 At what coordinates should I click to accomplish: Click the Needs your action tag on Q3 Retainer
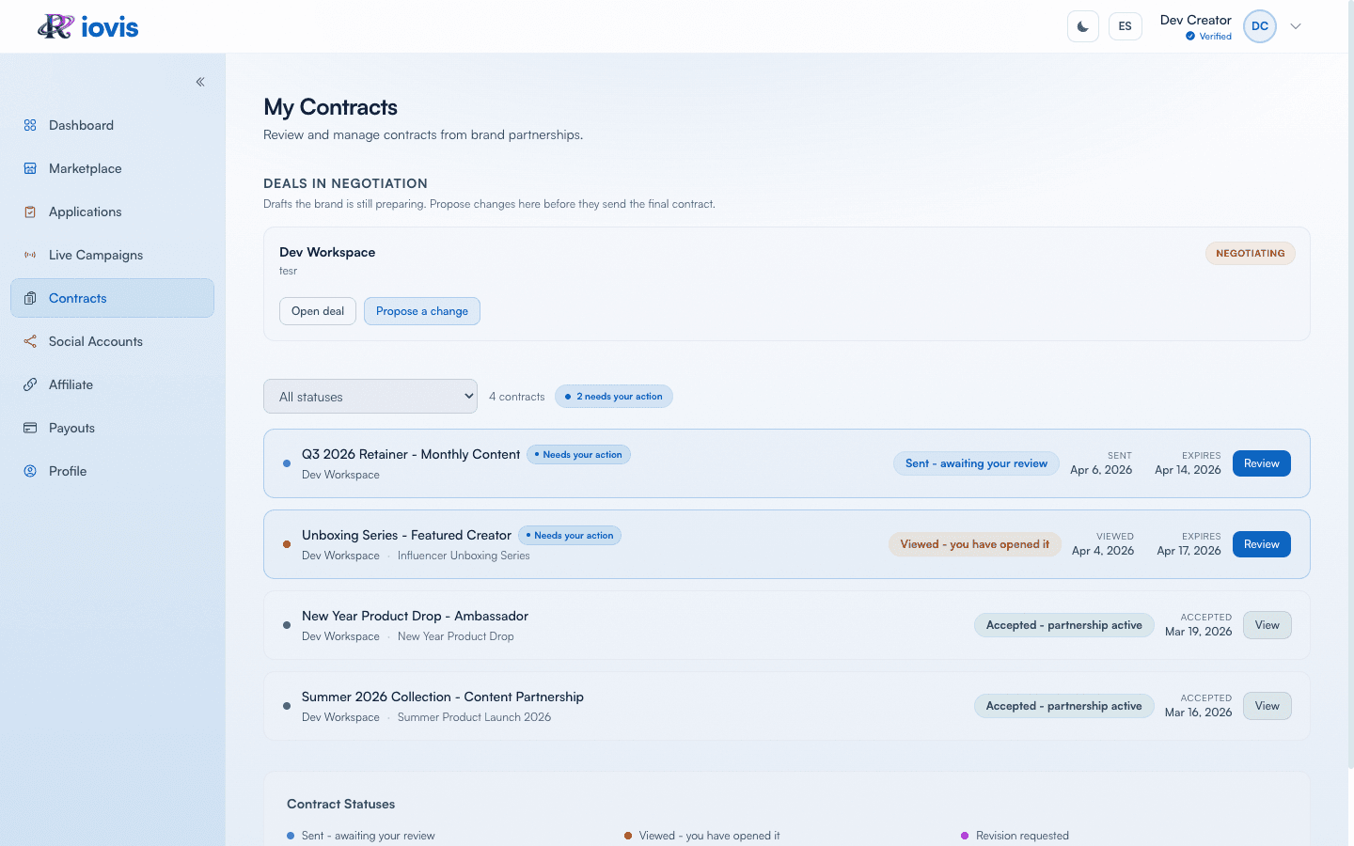click(x=578, y=455)
